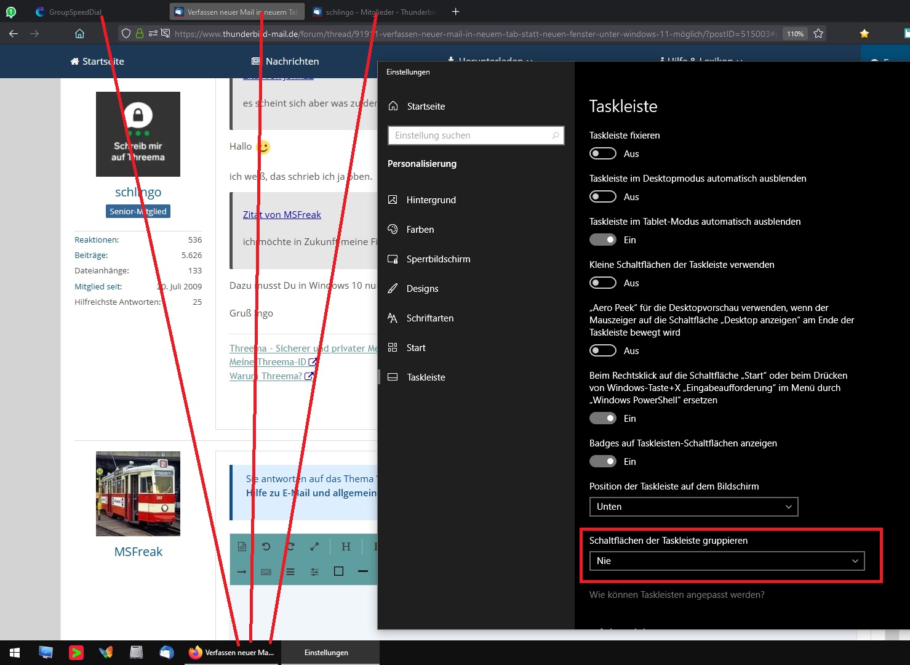This screenshot has height=665, width=910.
Task: Open the Zitat von MSFreak link
Action: pos(282,214)
